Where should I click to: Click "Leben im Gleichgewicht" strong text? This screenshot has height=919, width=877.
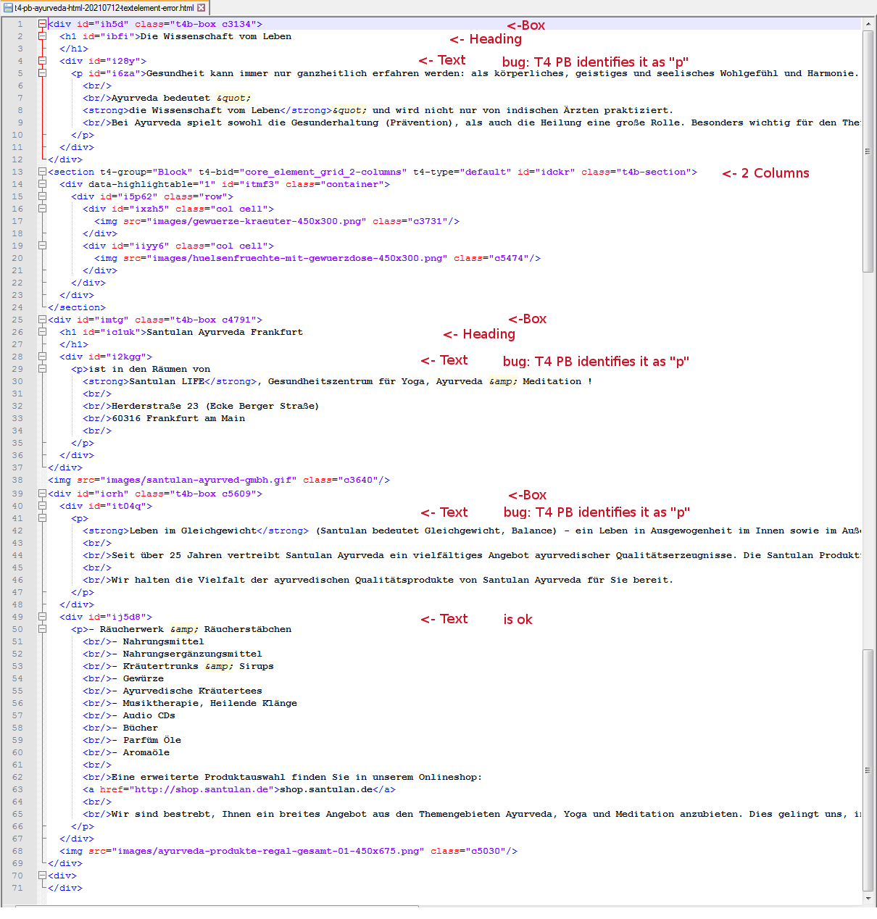point(193,531)
